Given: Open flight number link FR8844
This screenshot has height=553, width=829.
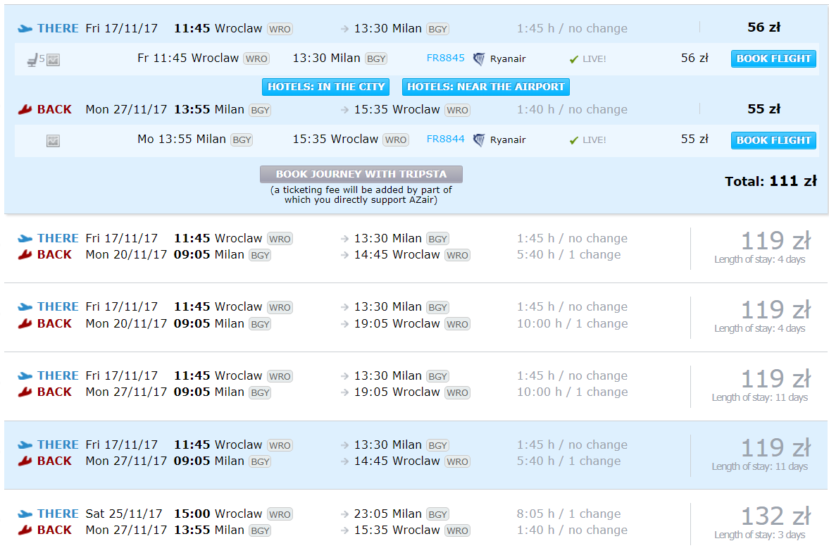Looking at the screenshot, I should 445,139.
